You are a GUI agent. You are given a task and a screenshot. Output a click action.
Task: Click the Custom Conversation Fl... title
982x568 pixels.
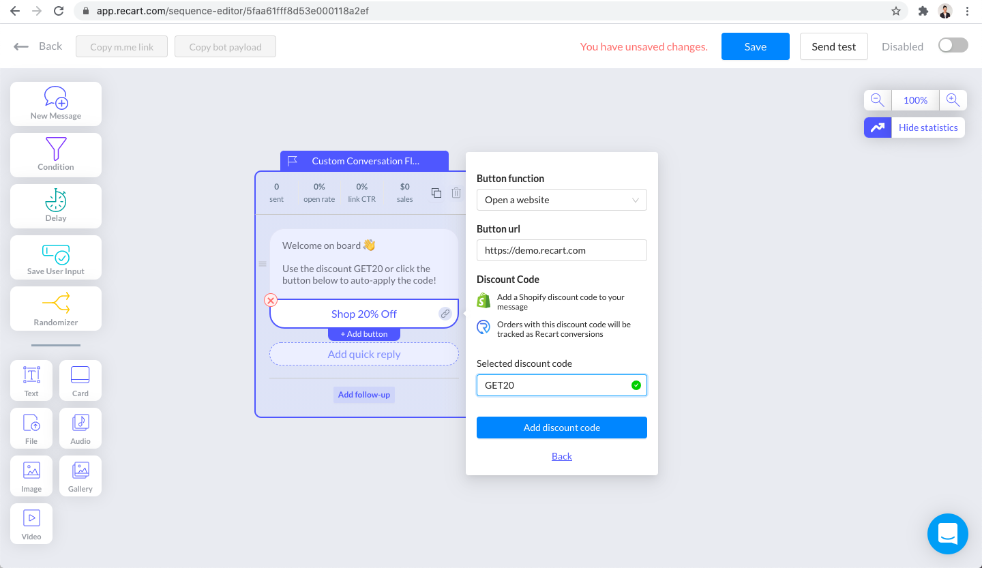coord(366,161)
